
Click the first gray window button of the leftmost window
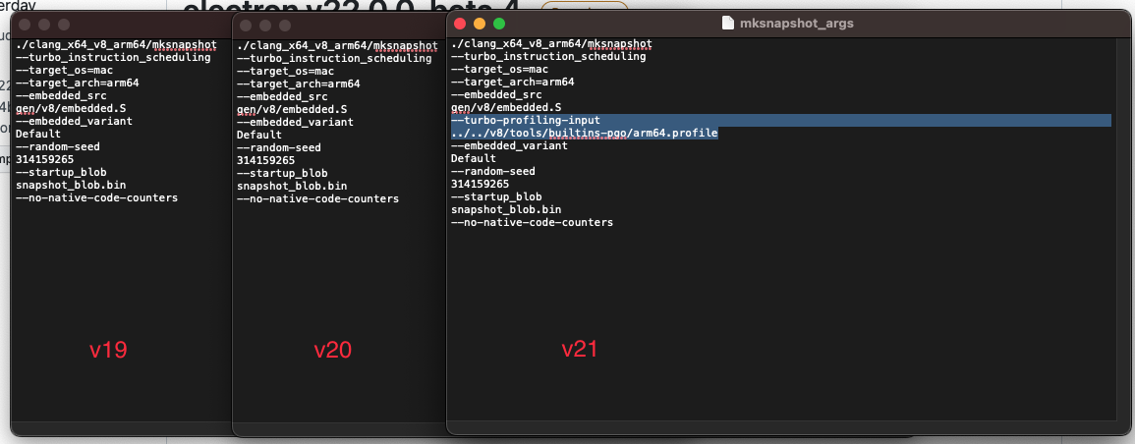(25, 25)
